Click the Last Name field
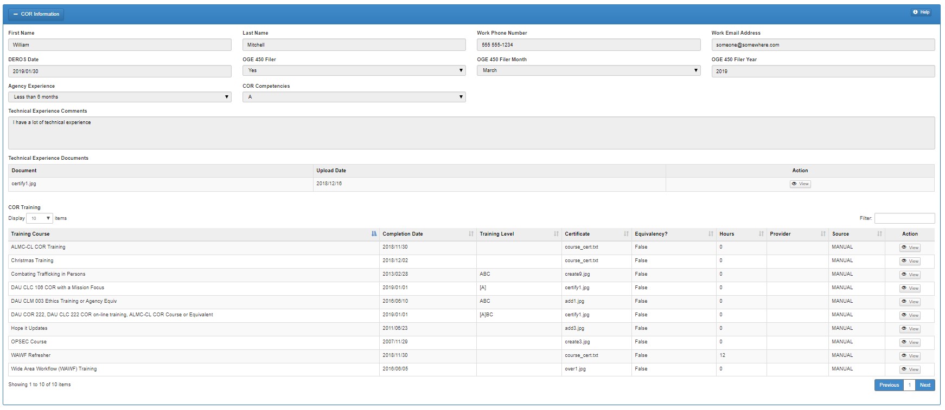Viewport: 945px width, 410px height. 354,45
